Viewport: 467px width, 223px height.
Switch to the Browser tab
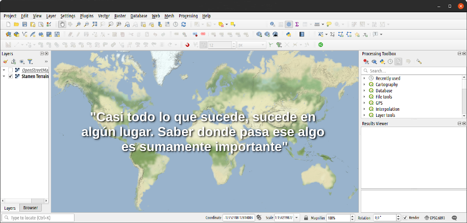[x=30, y=208]
